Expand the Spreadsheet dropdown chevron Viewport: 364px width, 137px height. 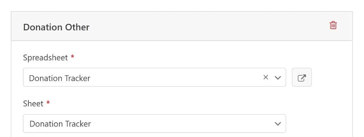pyautogui.click(x=278, y=78)
